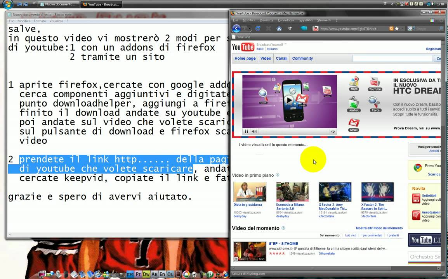Launch uTorrent from the dock
Viewport: 448px width, 279px height.
click(210, 274)
